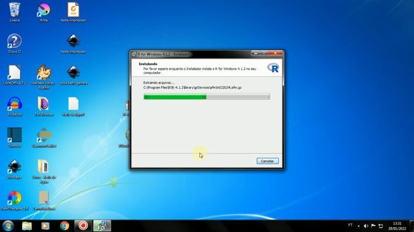Open Google Chrome from the taskbar
The height and width of the screenshot is (232, 414).
[x=64, y=226]
